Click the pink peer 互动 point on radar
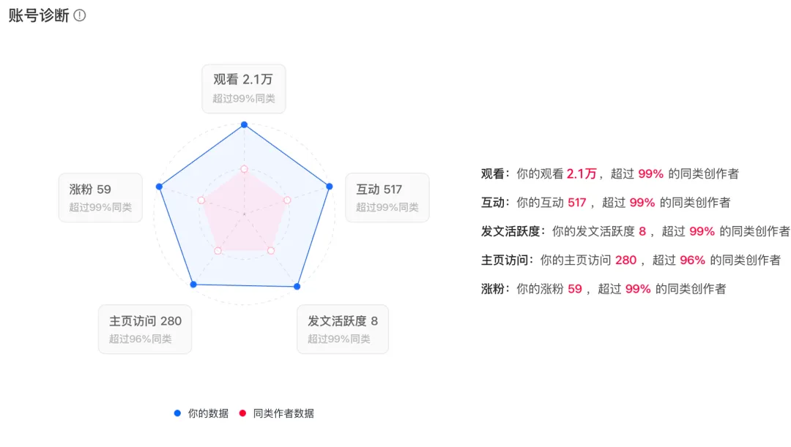The height and width of the screenshot is (447, 791). (287, 200)
